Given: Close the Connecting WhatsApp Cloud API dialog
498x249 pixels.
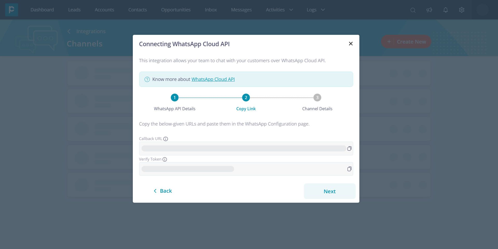Looking at the screenshot, I should [351, 44].
